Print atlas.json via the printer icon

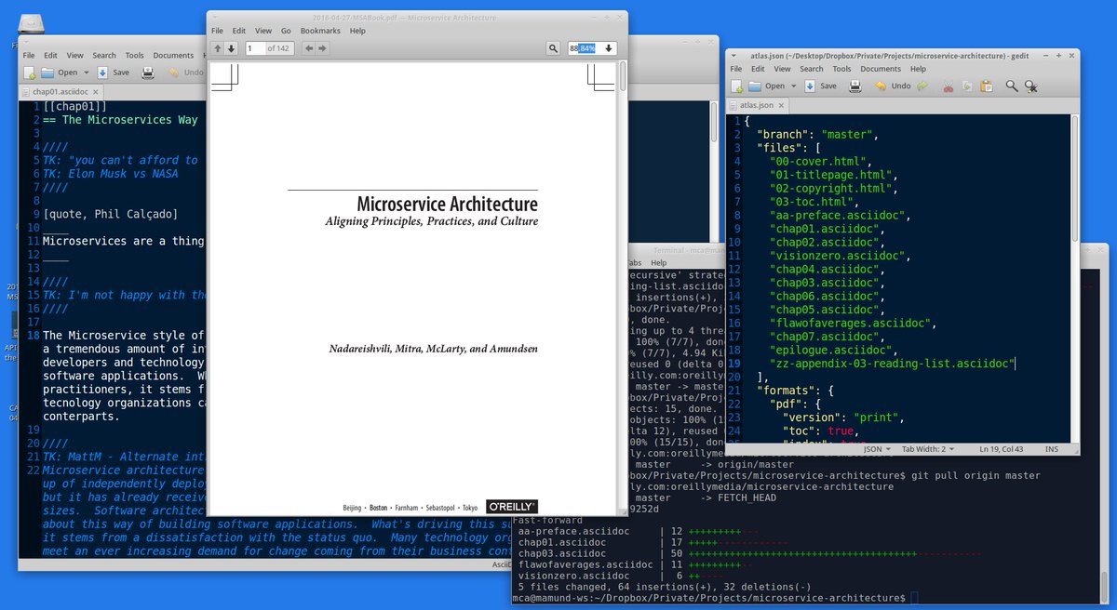click(855, 86)
